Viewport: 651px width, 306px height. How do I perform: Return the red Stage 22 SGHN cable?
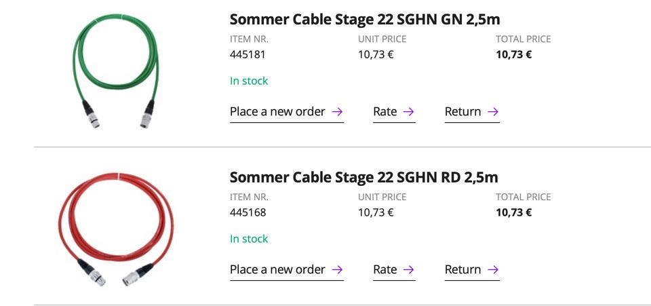point(463,270)
